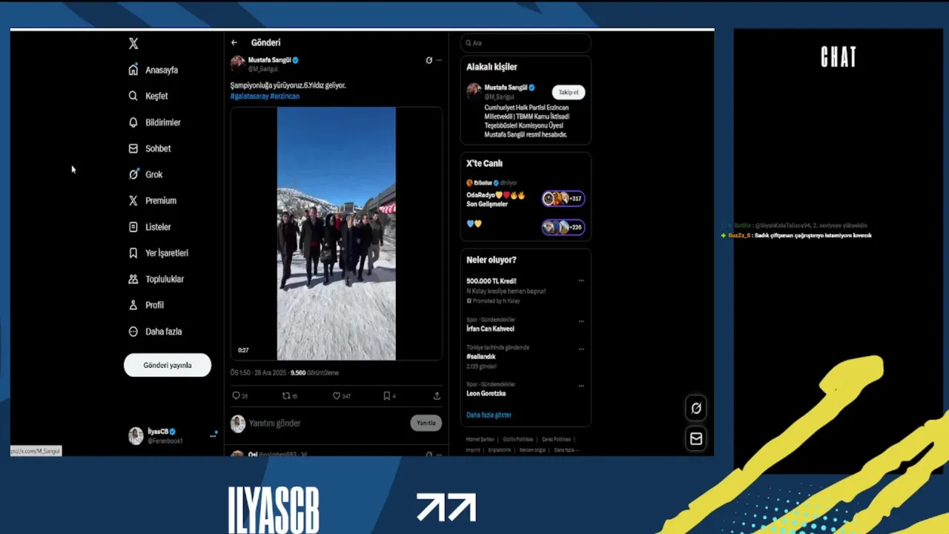The image size is (949, 534).
Task: Click Daha fazla göster link
Action: point(489,415)
